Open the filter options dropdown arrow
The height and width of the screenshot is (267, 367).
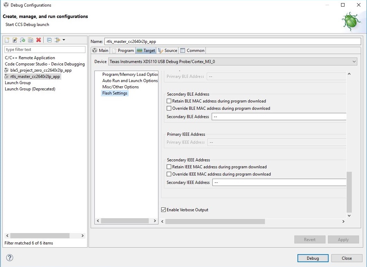pyautogui.click(x=64, y=40)
